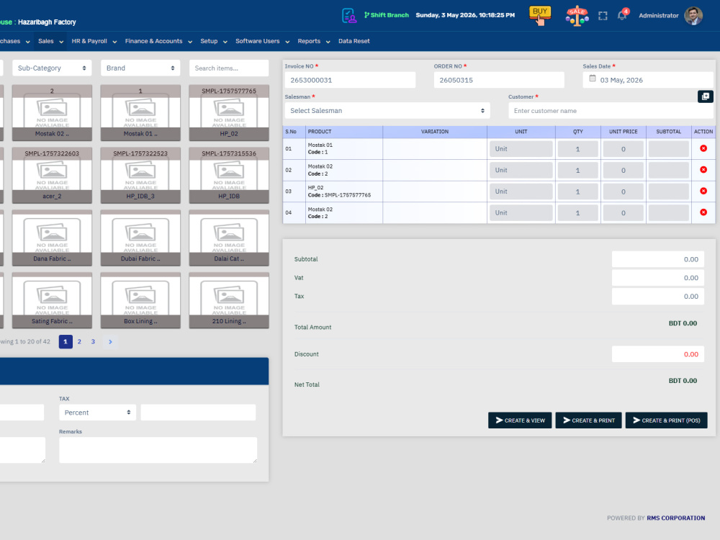Expand Sales menu
The image size is (720, 540).
click(x=50, y=41)
